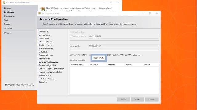Image resolution: width=197 pixels, height=110 pixels.
Task: Select the Complete setup step
Action: (x=43, y=82)
